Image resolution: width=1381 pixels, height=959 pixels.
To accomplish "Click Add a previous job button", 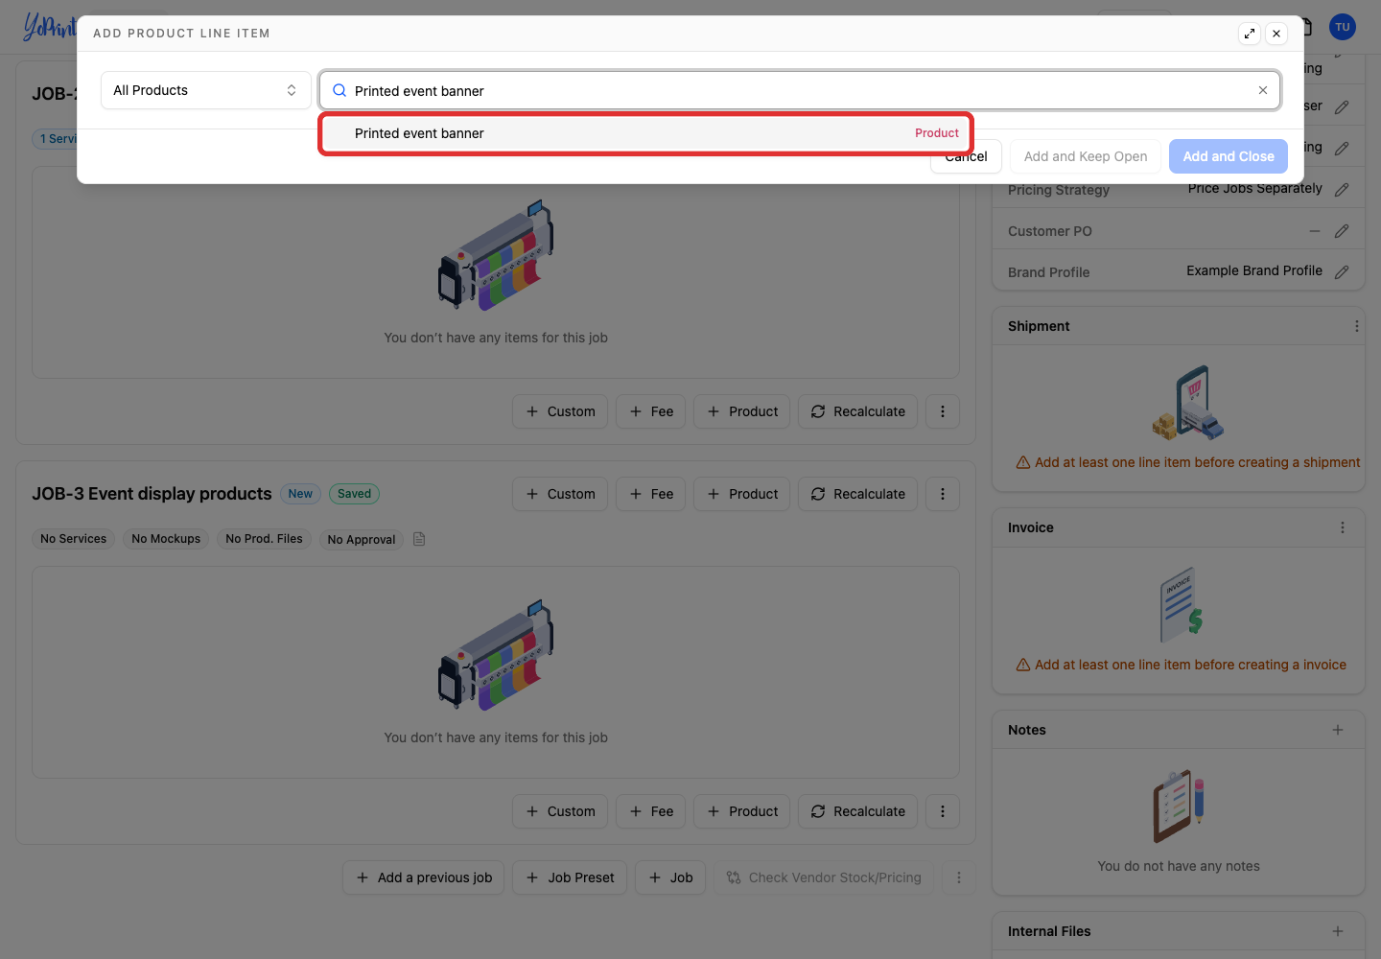I will (424, 877).
